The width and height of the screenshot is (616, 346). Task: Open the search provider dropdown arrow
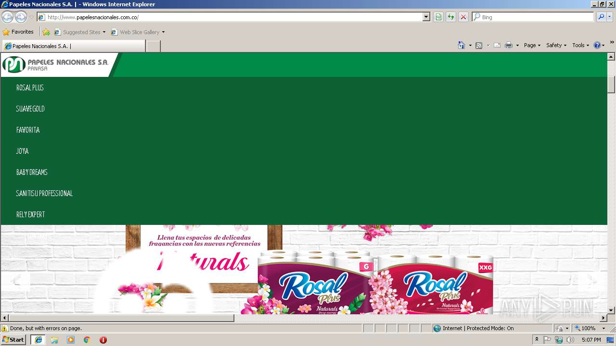(610, 17)
